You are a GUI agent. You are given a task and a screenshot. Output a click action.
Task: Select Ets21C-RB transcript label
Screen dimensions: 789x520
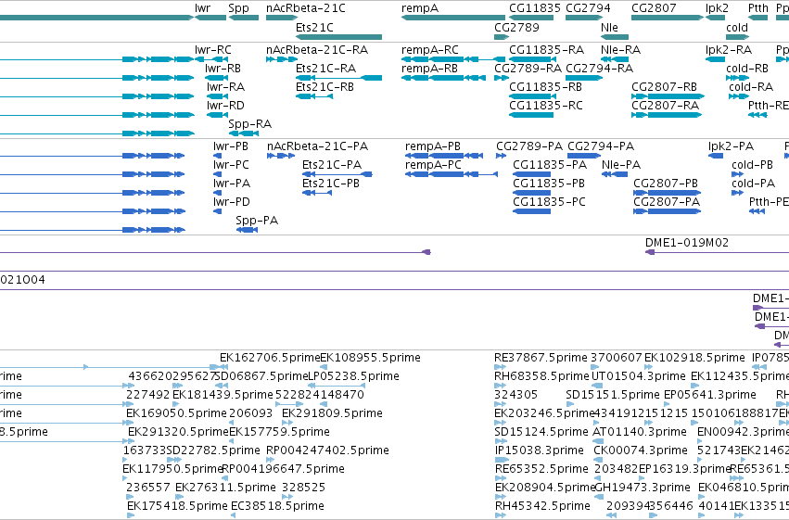[325, 86]
